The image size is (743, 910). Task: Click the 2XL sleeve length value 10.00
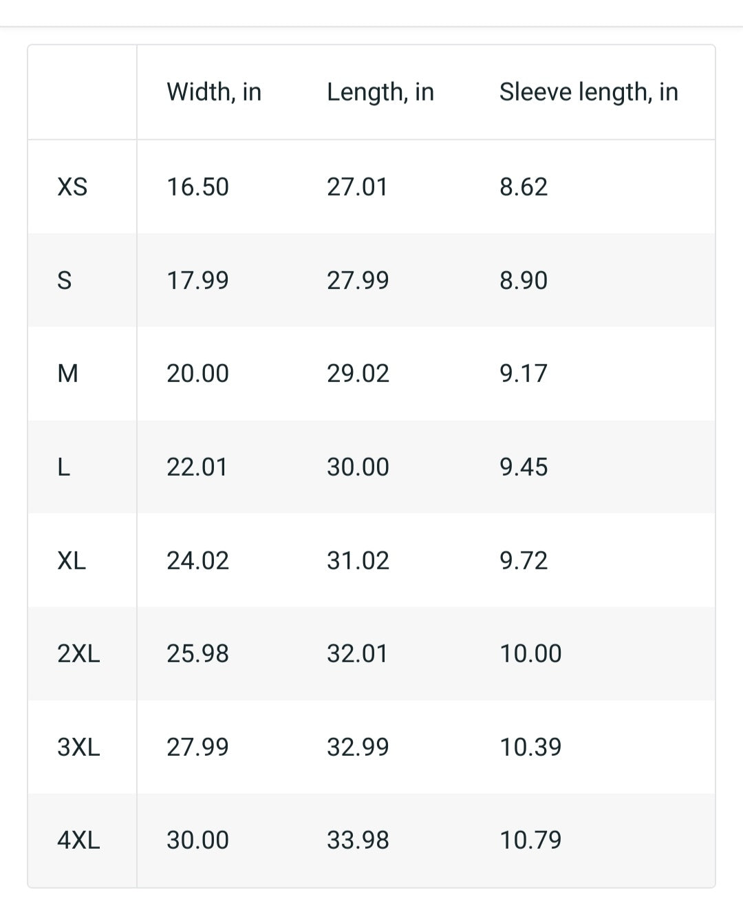point(530,653)
